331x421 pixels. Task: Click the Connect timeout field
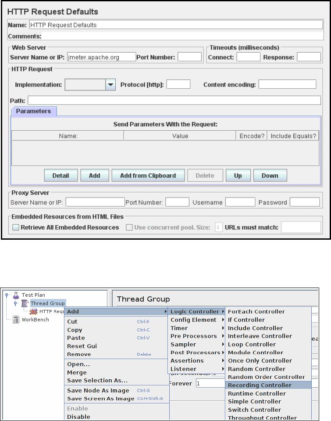(249, 57)
